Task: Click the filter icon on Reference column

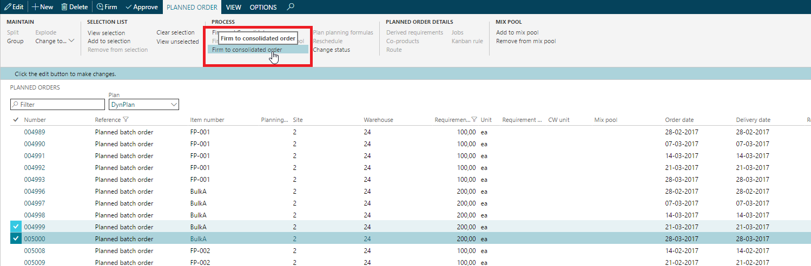Action: coord(126,120)
